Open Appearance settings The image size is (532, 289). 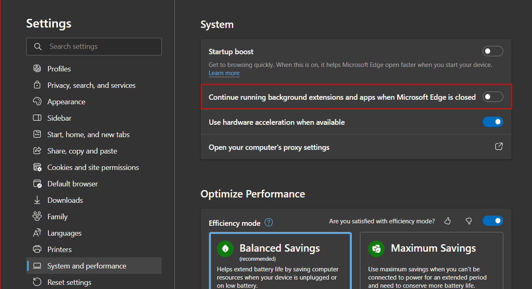coord(94,101)
